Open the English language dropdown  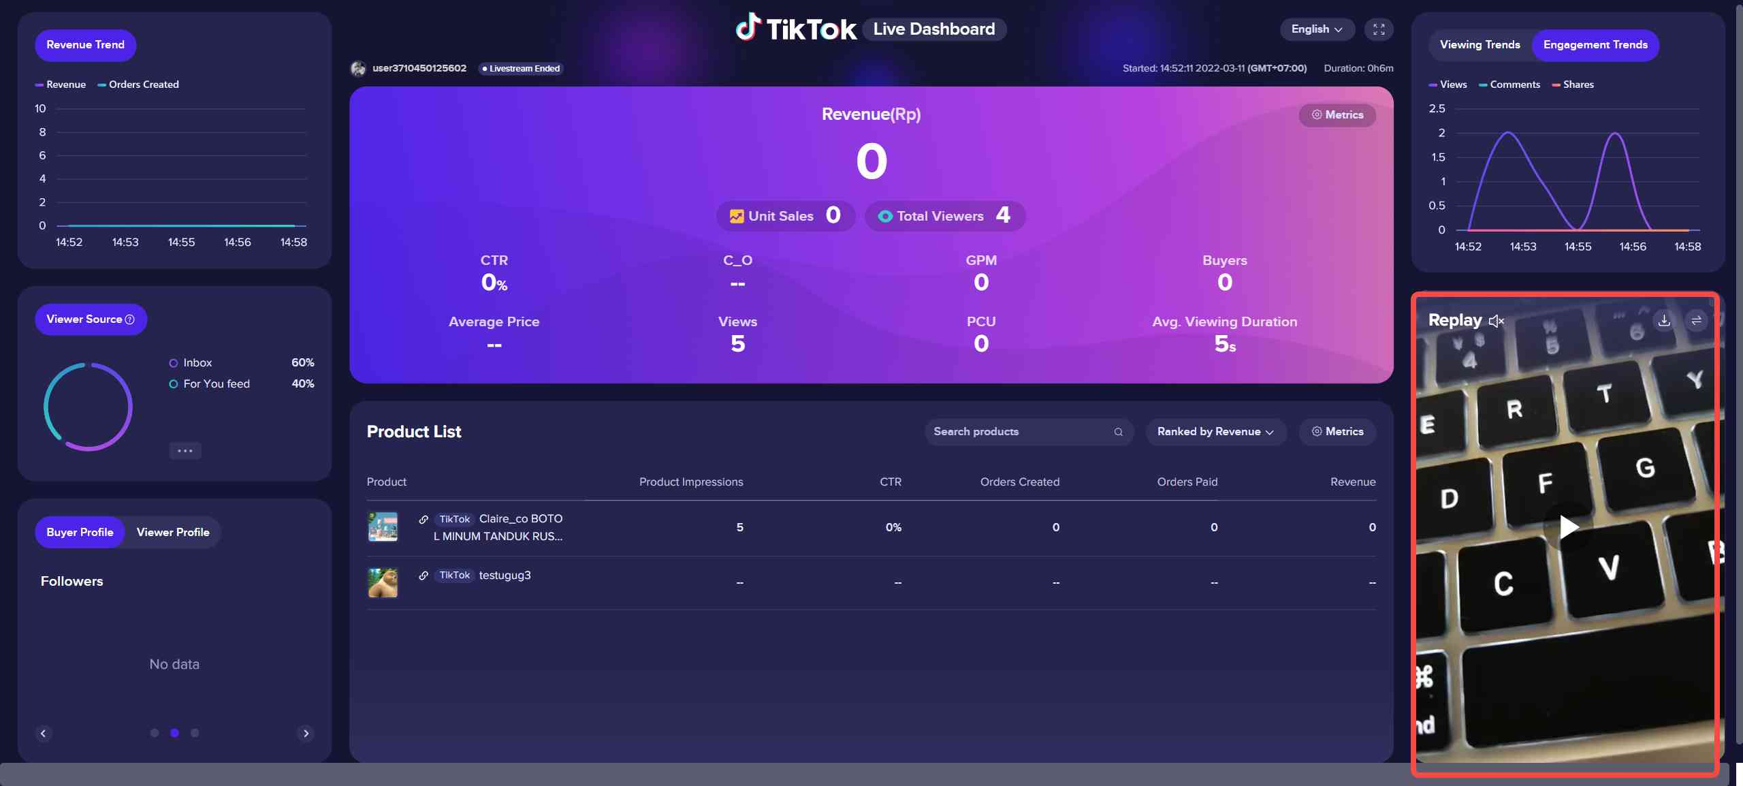[x=1316, y=29]
